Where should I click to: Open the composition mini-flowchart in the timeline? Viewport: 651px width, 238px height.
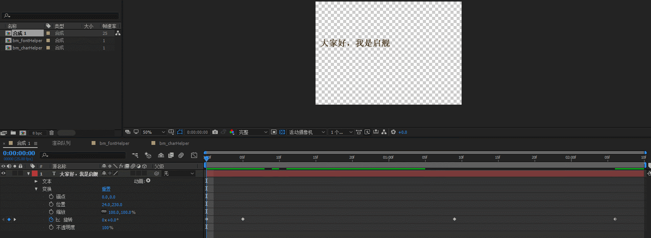pyautogui.click(x=135, y=155)
